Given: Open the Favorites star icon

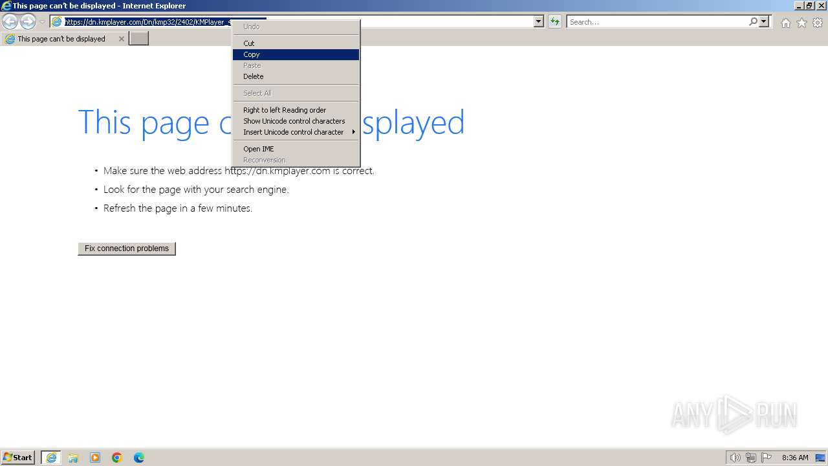Looking at the screenshot, I should (x=801, y=23).
